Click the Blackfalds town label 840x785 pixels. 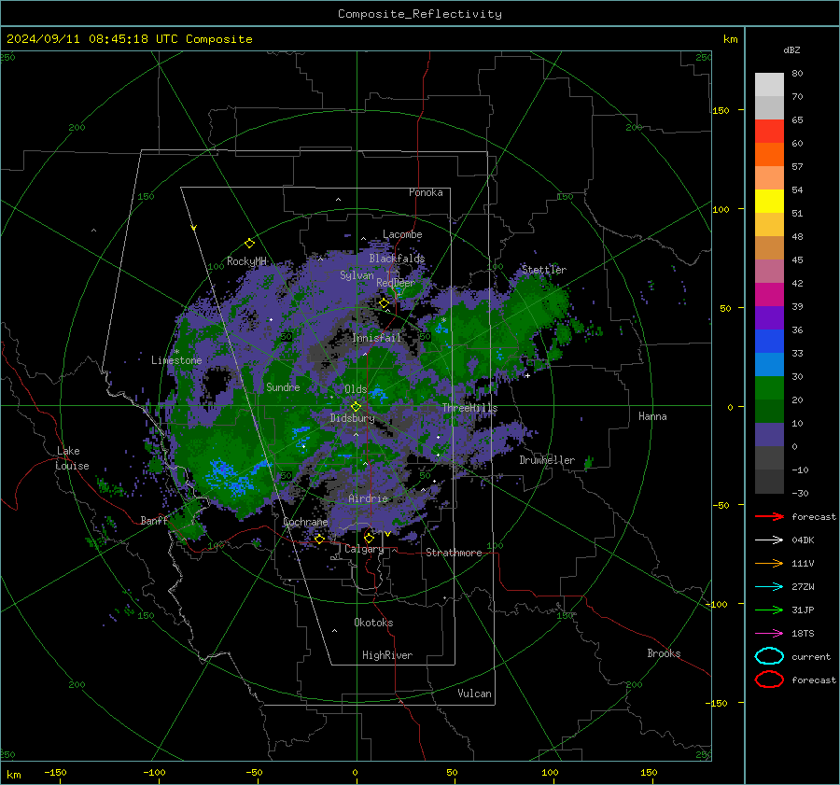coord(397,259)
